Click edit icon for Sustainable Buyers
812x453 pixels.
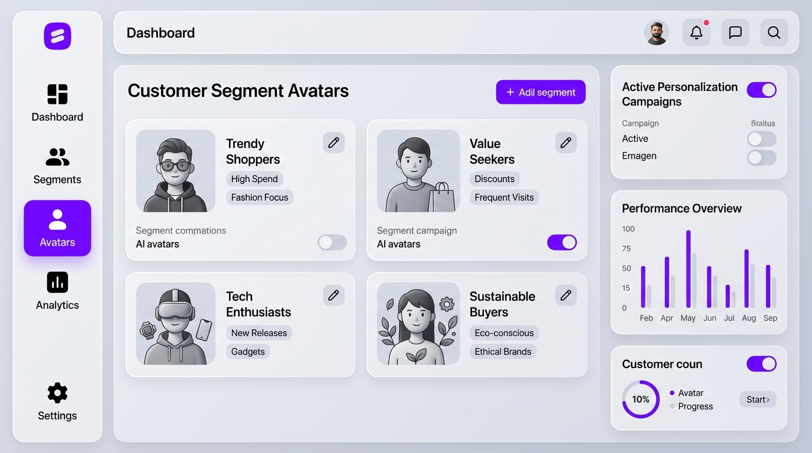pos(565,295)
